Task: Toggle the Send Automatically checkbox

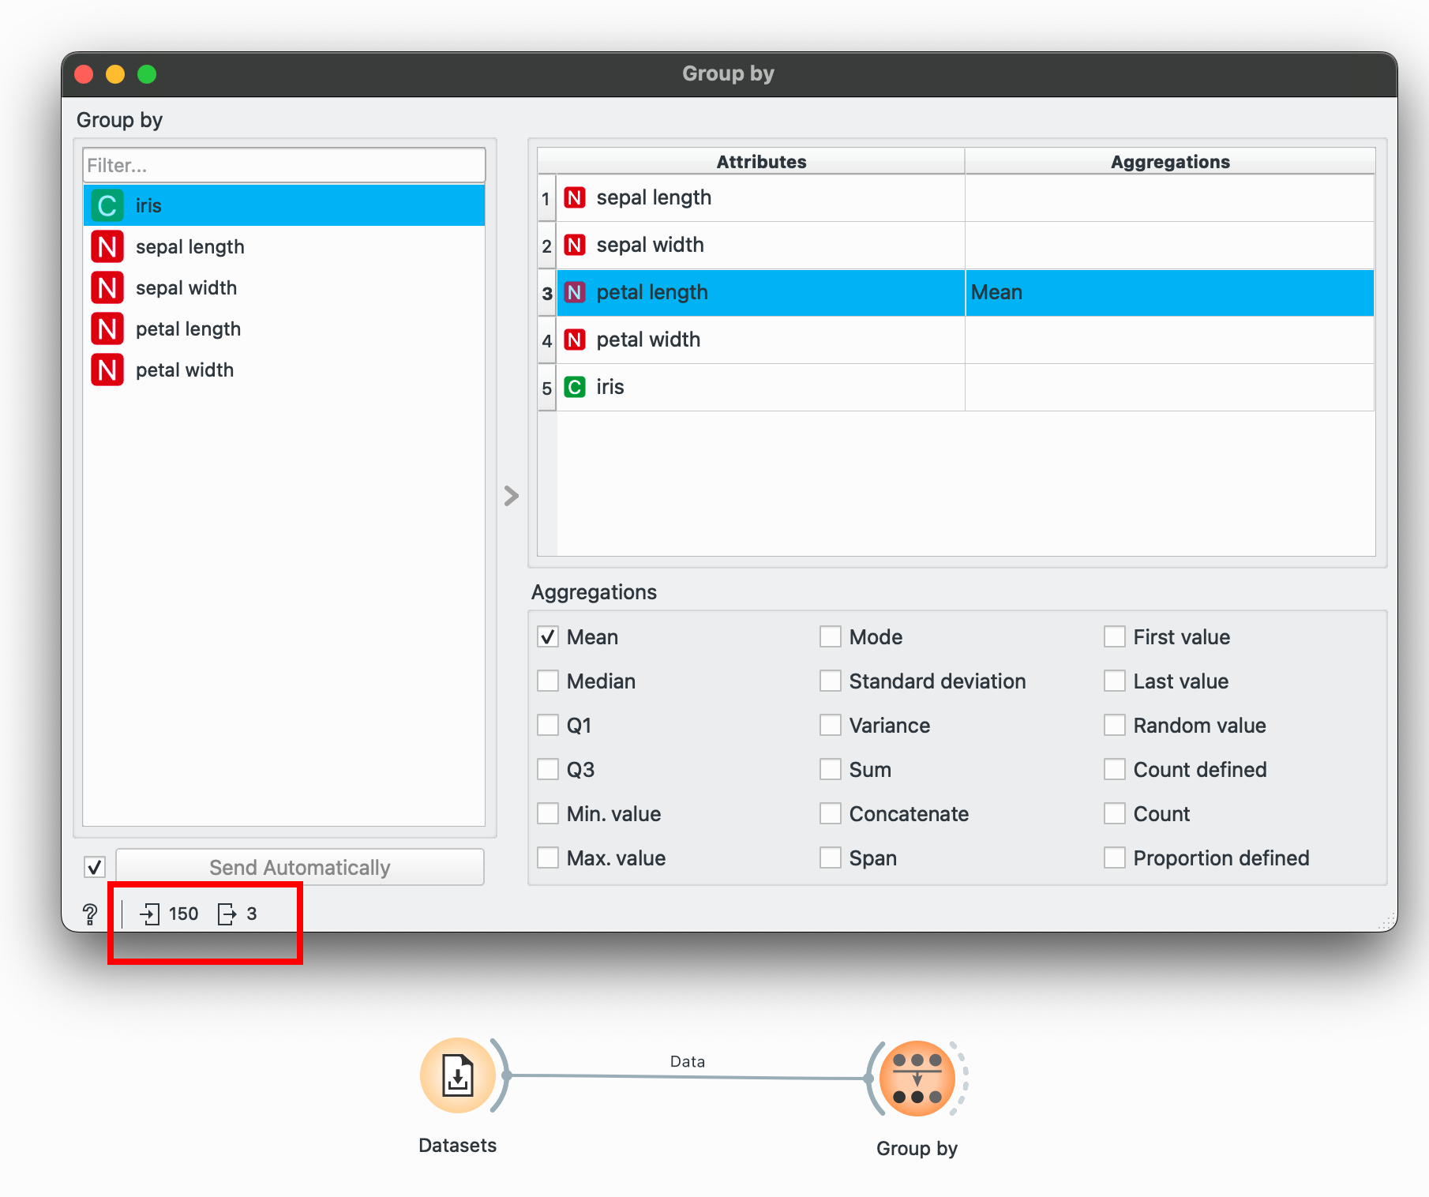Action: (95, 868)
